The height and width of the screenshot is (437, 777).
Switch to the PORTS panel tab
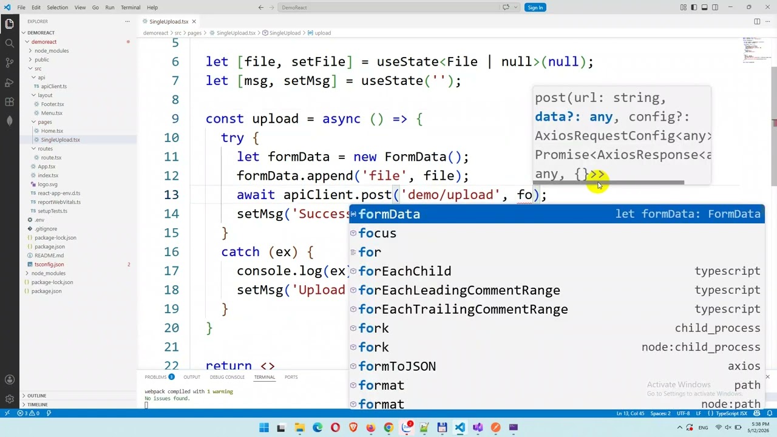pos(291,378)
